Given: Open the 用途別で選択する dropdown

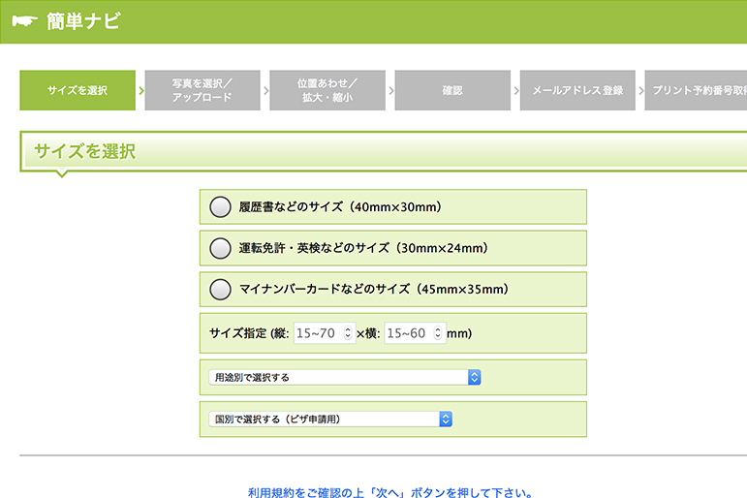Looking at the screenshot, I should pos(344,377).
